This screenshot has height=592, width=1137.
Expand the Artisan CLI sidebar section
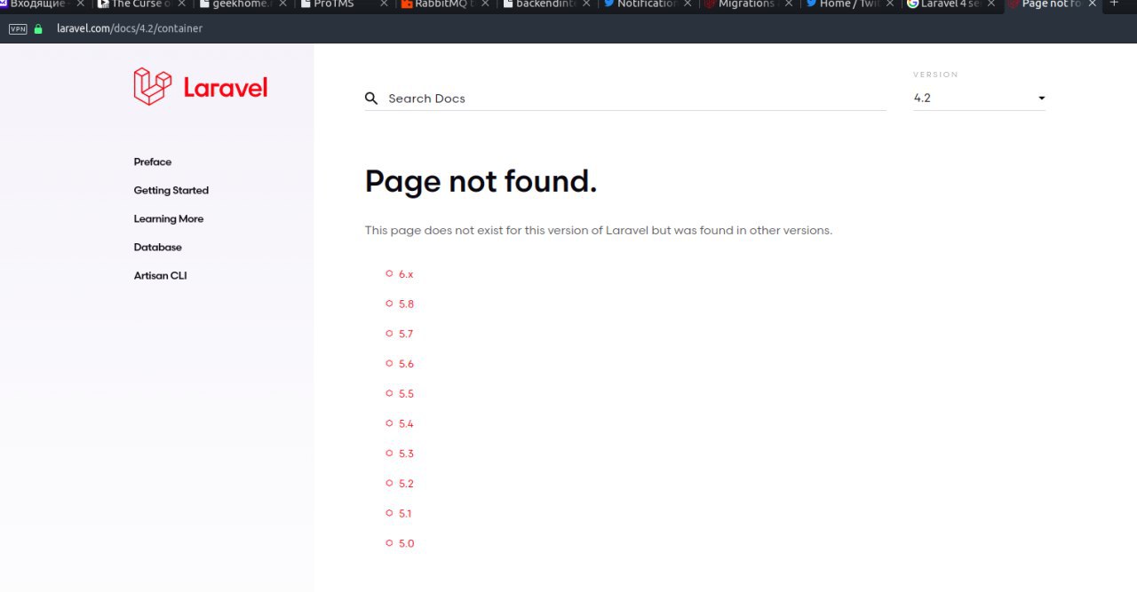tap(161, 275)
